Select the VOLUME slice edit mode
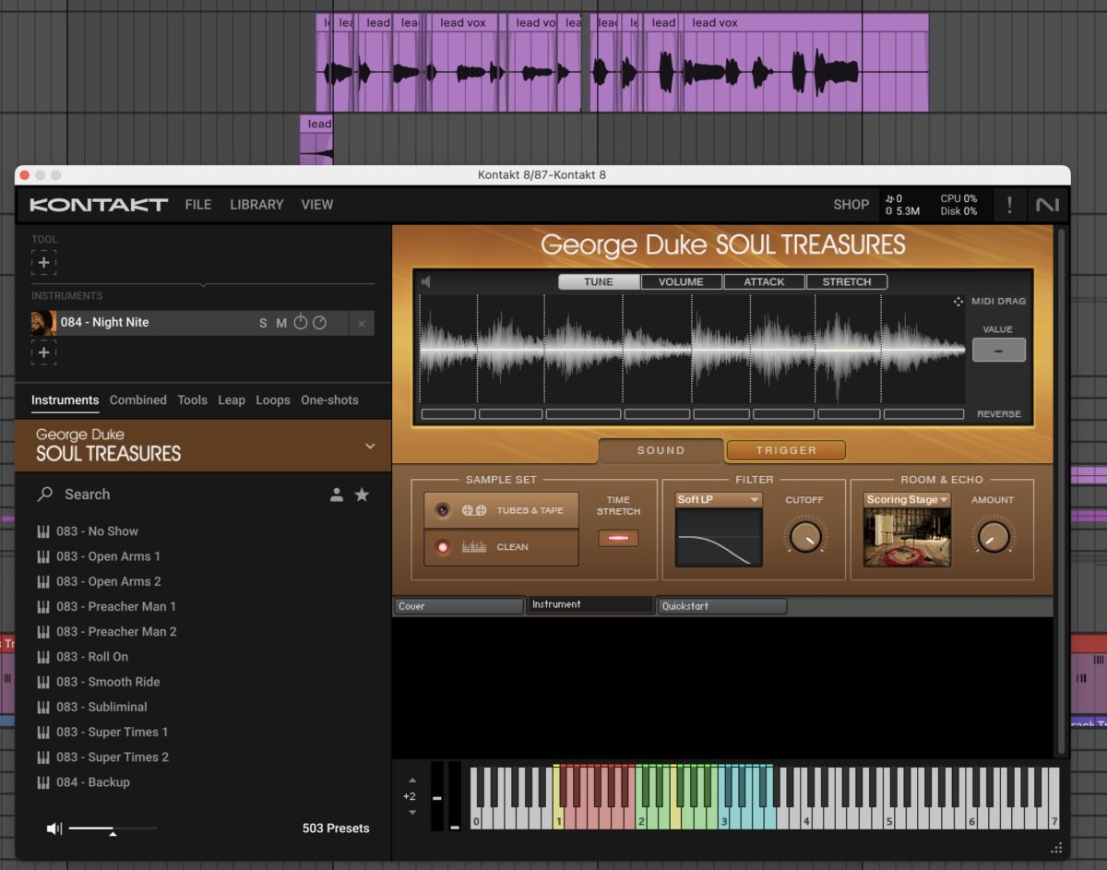1107x870 pixels. [x=681, y=282]
